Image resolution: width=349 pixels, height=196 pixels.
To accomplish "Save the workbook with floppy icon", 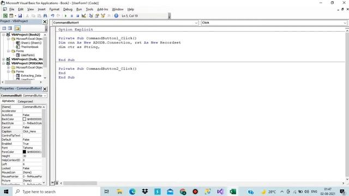I will pos(20,16).
